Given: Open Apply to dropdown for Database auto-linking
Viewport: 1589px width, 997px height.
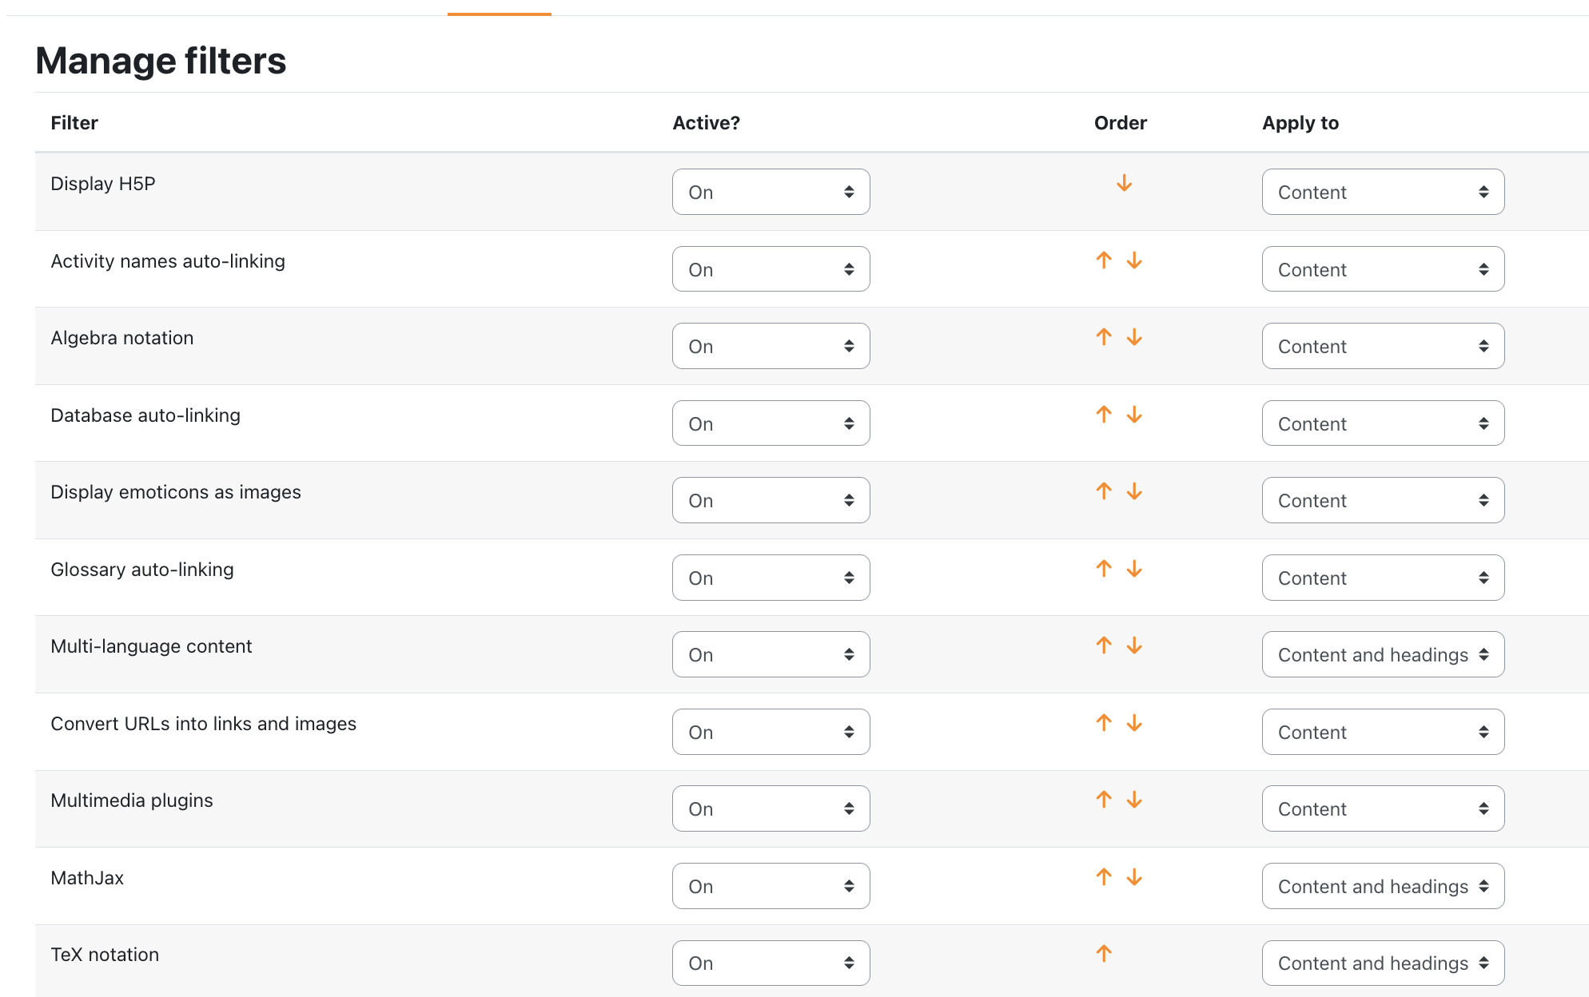Looking at the screenshot, I should [x=1383, y=423].
